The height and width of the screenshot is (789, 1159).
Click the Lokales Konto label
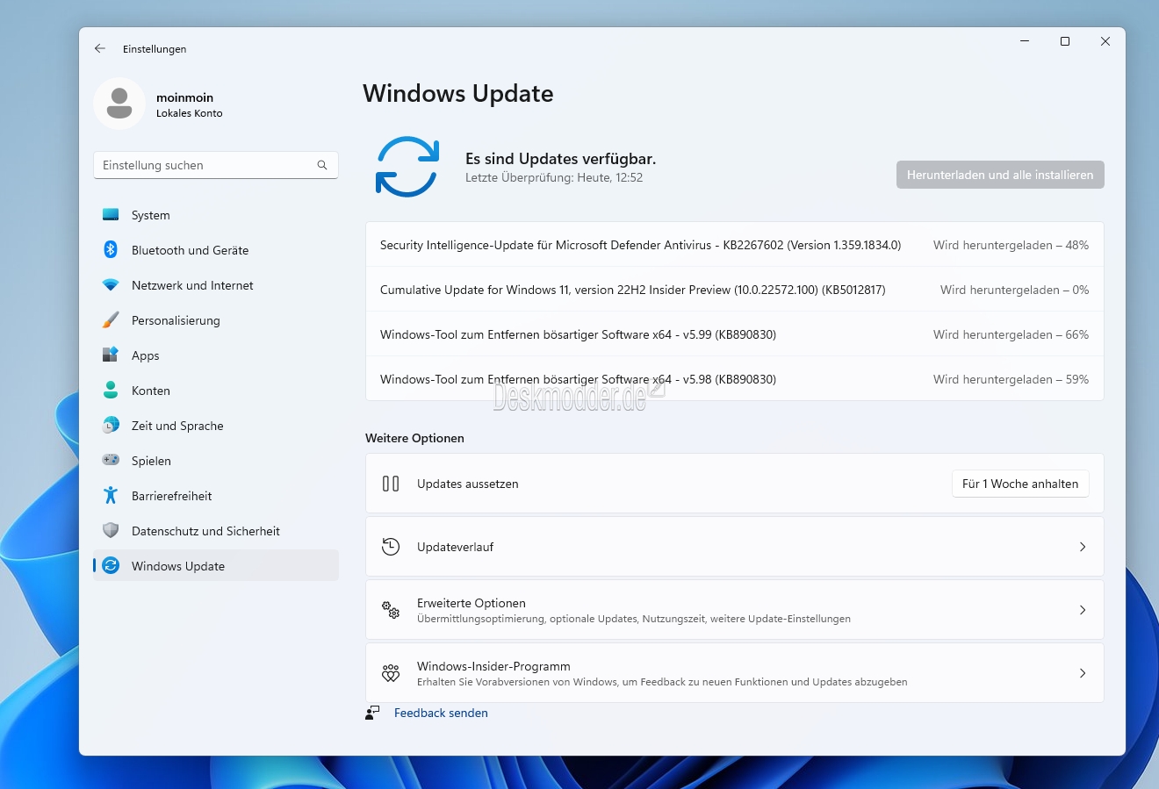190,113
